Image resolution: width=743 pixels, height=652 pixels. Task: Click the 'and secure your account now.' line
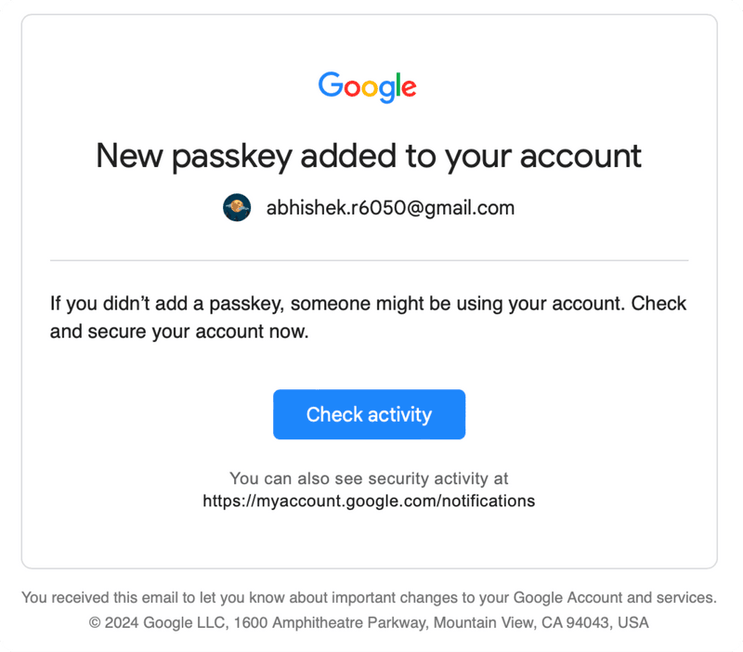(x=179, y=332)
